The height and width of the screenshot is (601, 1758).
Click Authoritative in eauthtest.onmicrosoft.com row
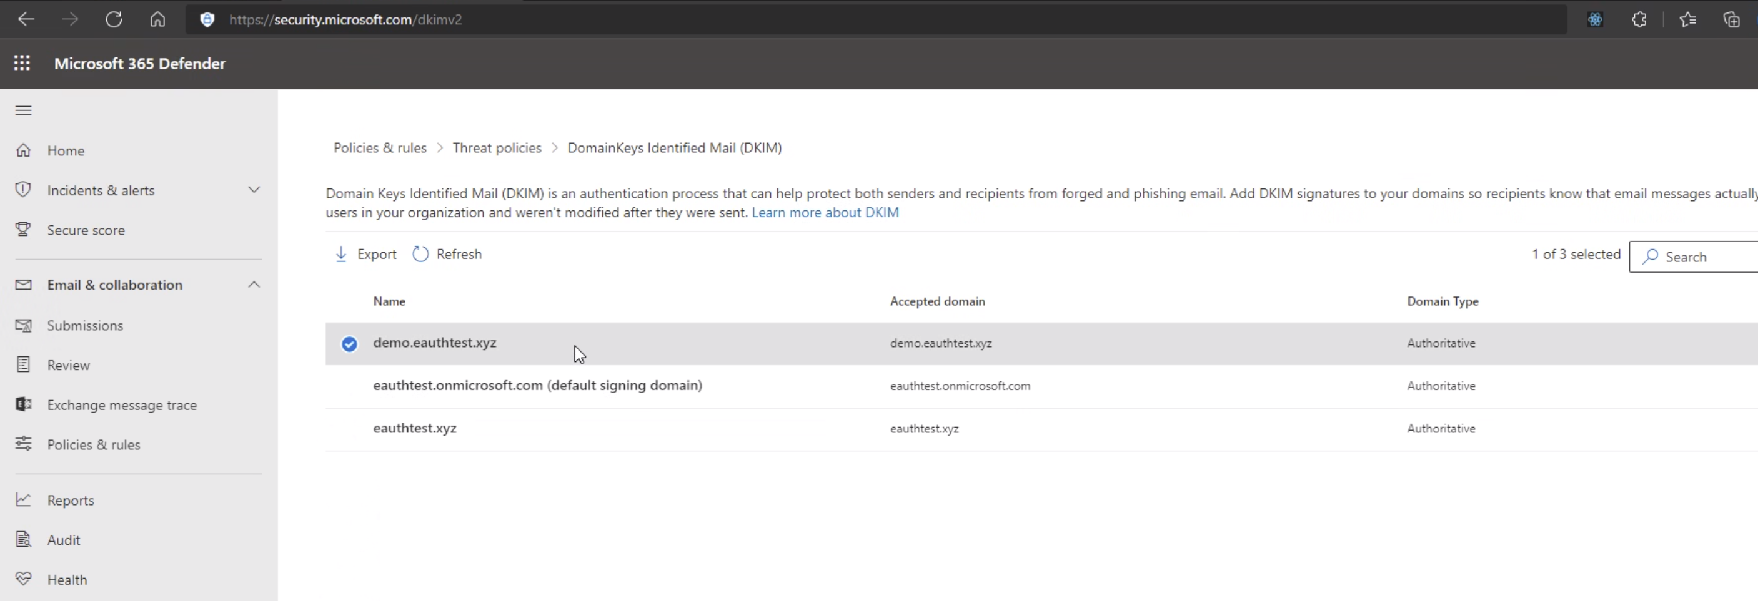click(x=1441, y=386)
